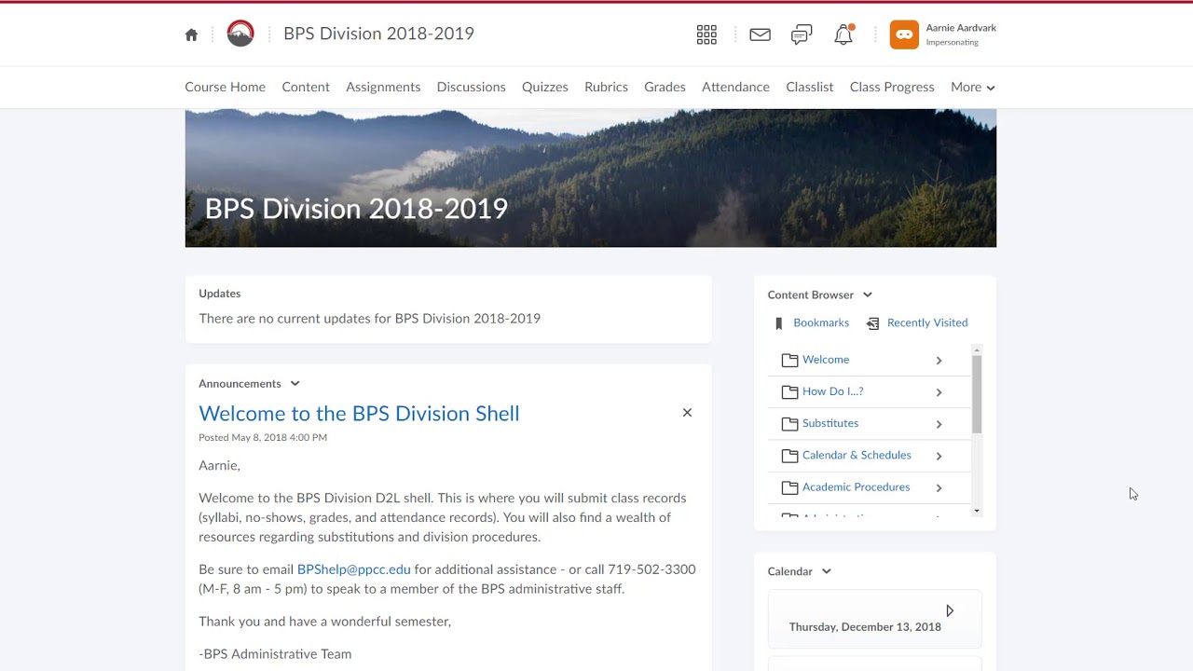Viewport: 1193px width, 671px height.
Task: Open the Recently Visited link
Action: coord(927,322)
